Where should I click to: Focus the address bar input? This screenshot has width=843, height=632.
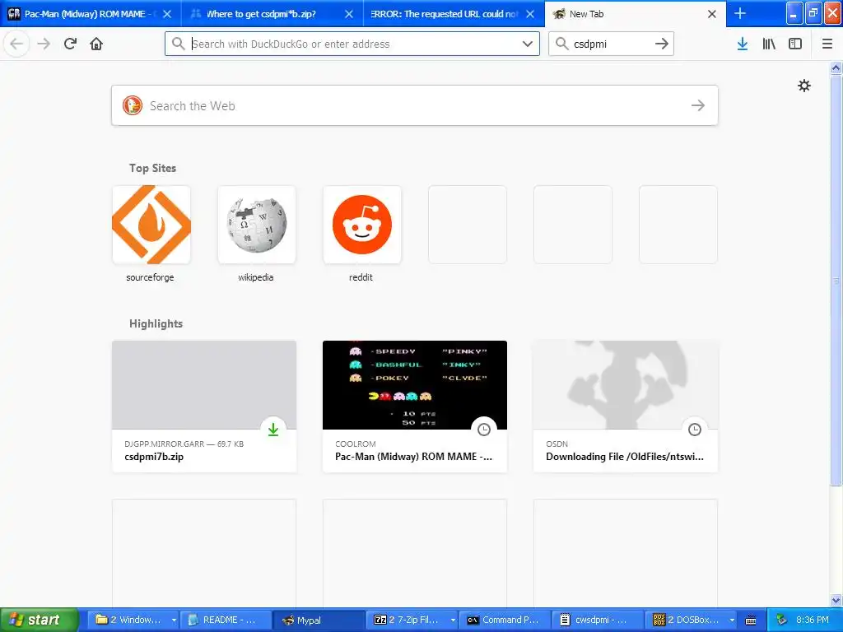click(352, 44)
